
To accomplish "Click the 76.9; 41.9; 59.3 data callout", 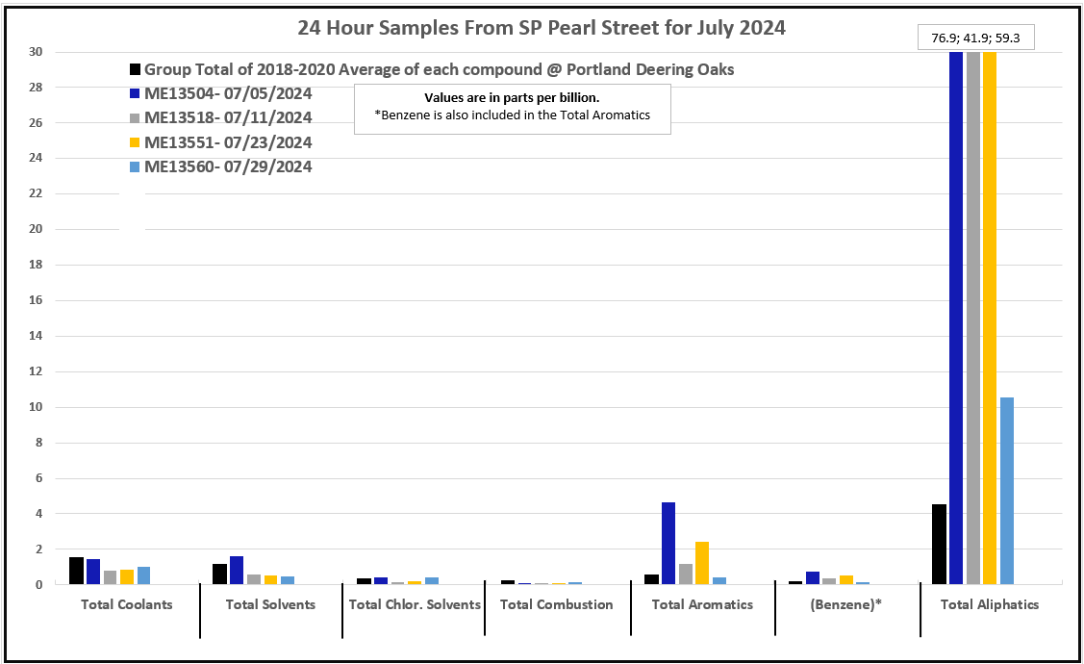I will pyautogui.click(x=975, y=38).
